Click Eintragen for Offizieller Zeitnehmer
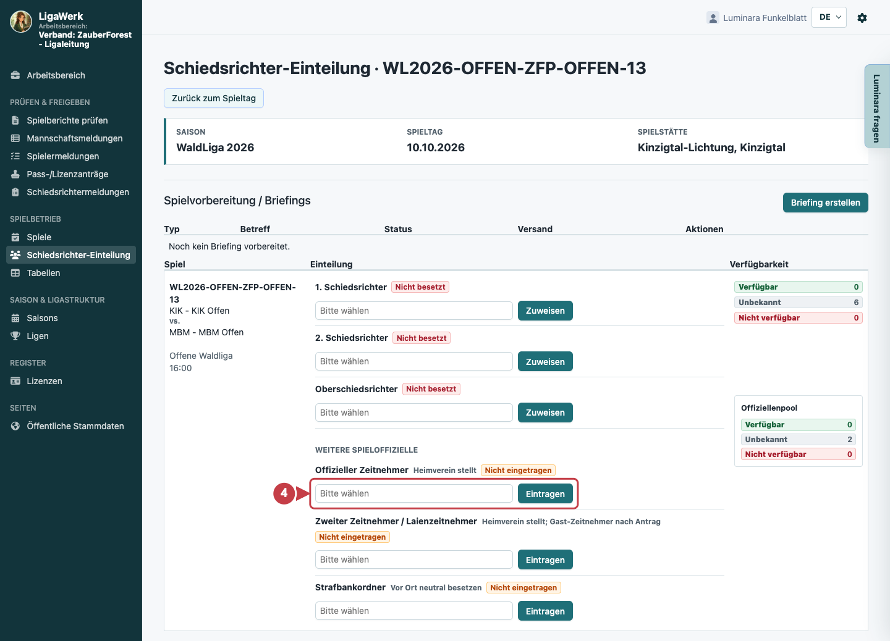The image size is (890, 641). point(545,494)
